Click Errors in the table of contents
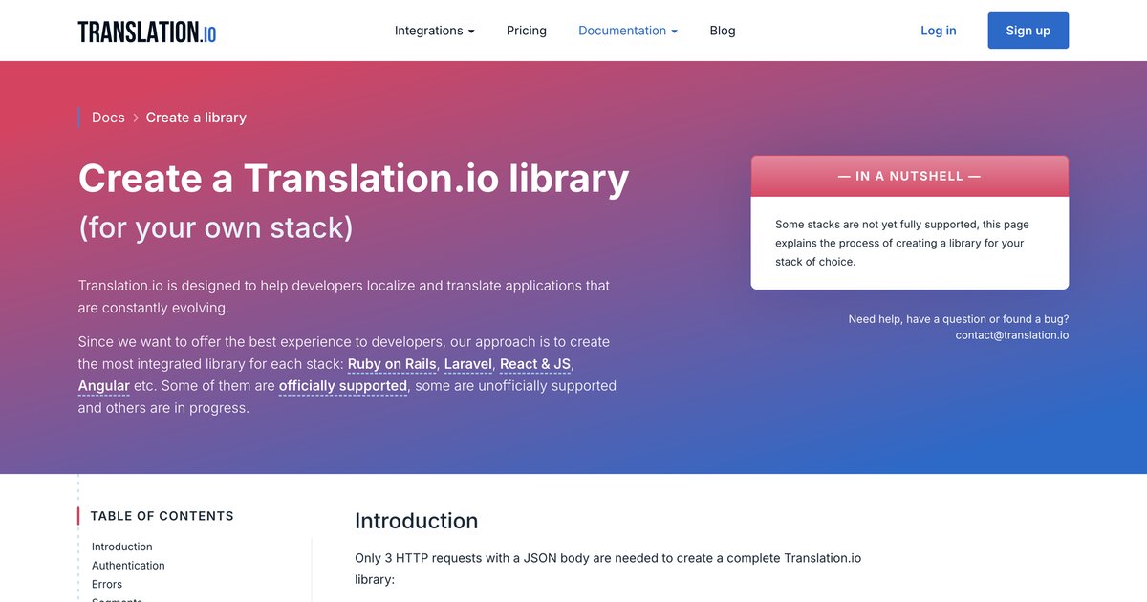Image resolution: width=1147 pixels, height=602 pixels. coord(106,583)
